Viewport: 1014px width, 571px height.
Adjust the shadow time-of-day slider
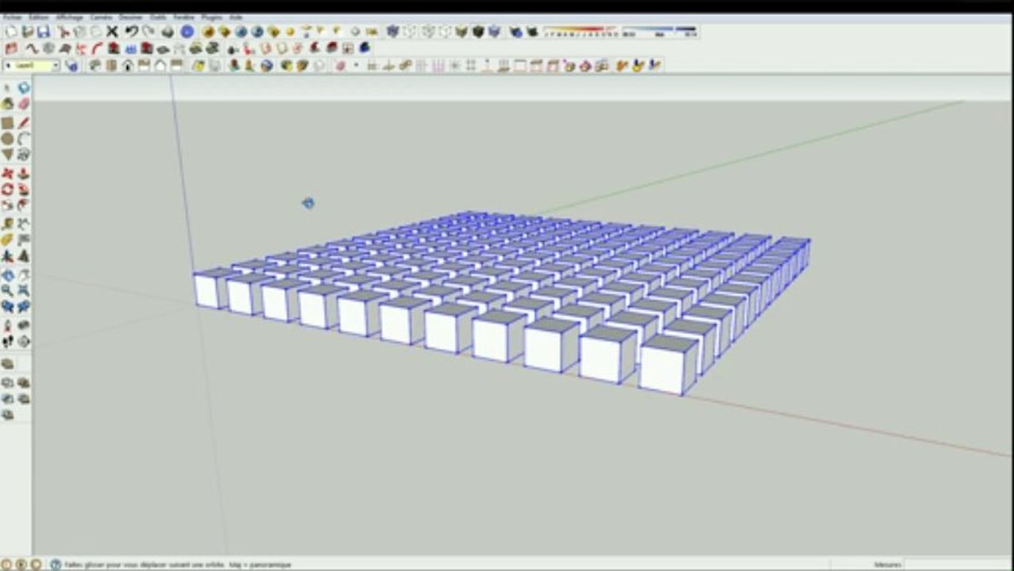[x=660, y=32]
